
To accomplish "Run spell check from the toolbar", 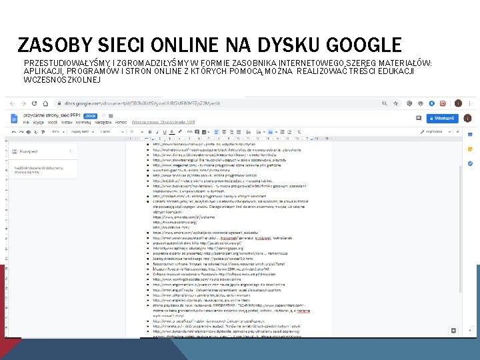I will [x=36, y=132].
